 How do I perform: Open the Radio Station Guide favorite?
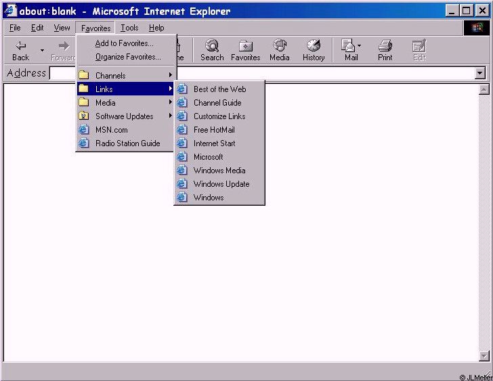(126, 143)
